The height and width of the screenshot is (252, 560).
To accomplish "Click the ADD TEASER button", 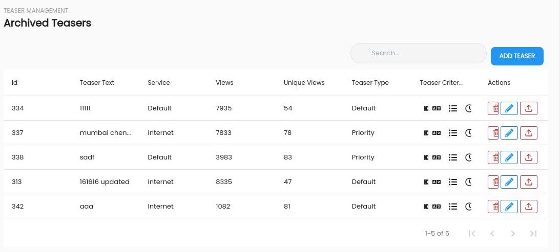I will [517, 56].
